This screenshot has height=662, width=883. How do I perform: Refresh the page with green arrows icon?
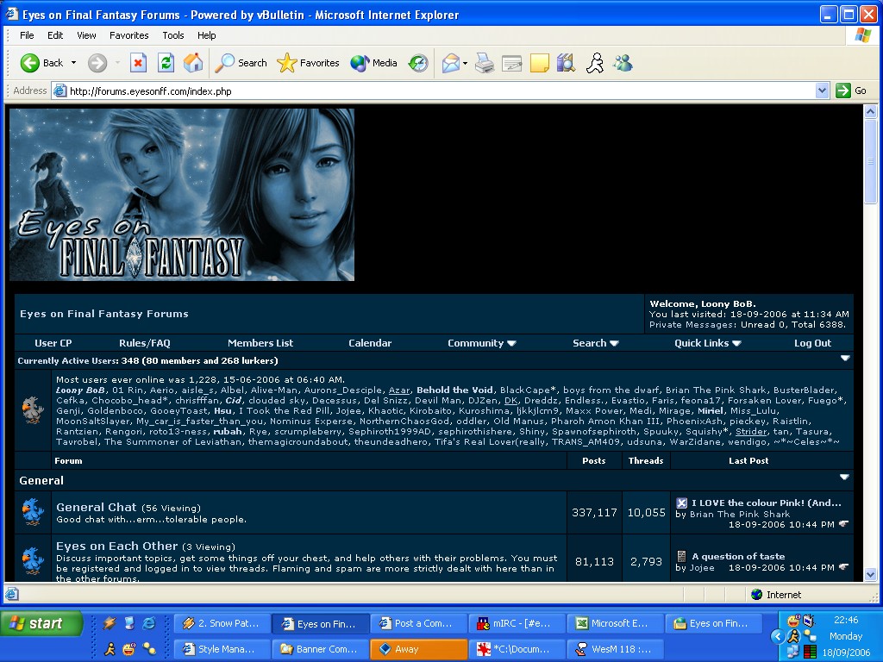coord(166,63)
